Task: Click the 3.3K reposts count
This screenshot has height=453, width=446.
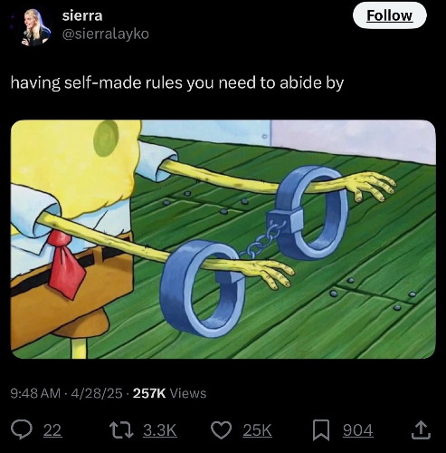Action: click(x=160, y=430)
